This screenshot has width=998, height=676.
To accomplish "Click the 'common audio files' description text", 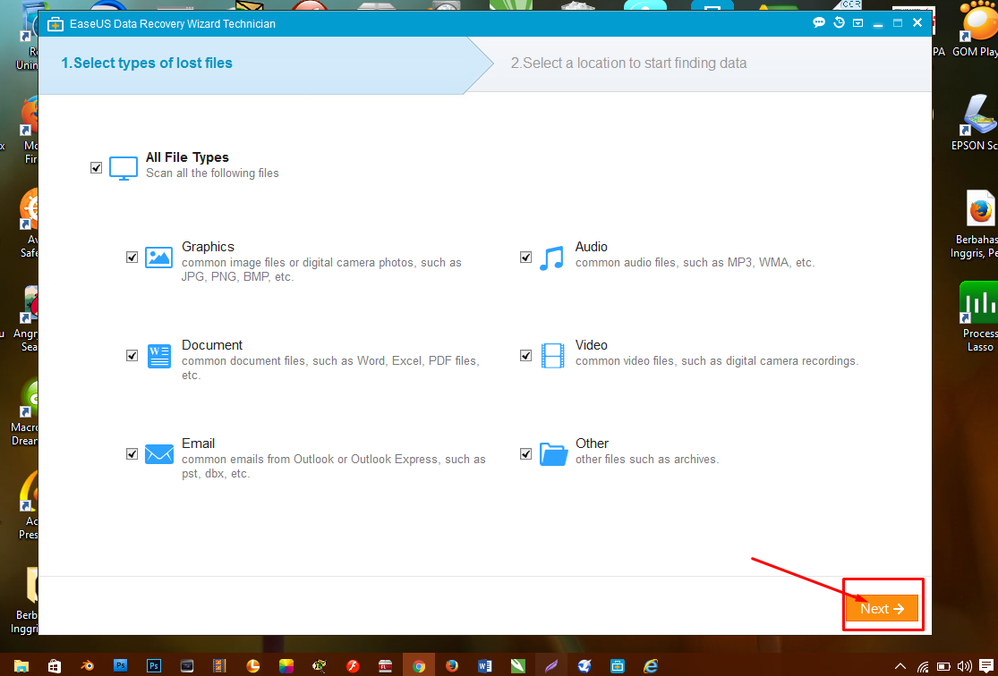I will coord(695,262).
